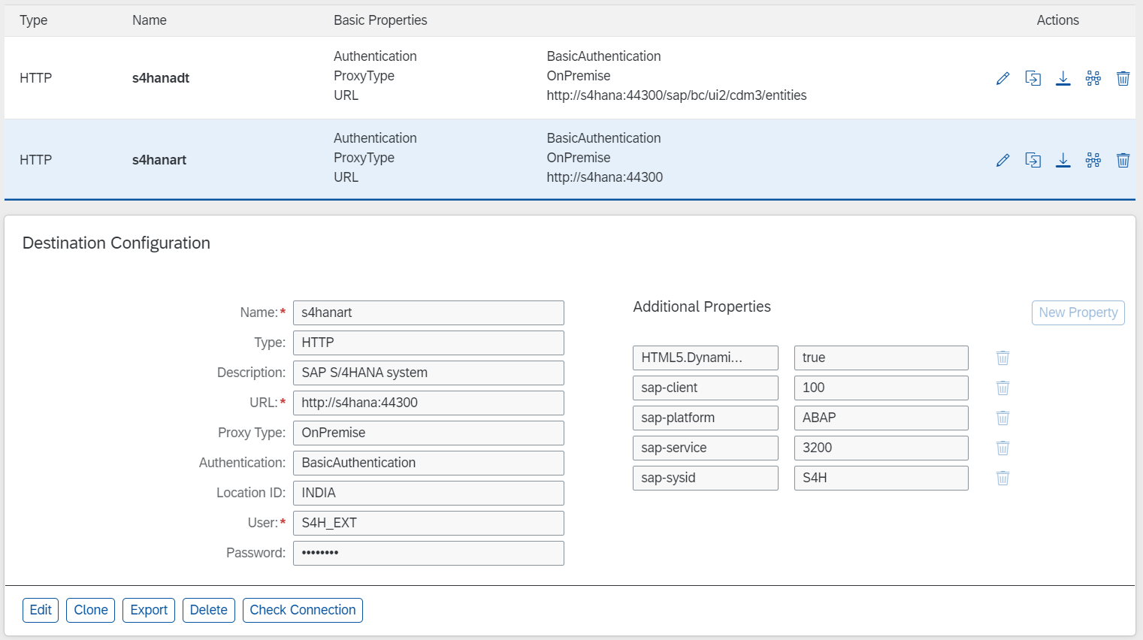This screenshot has width=1143, height=640.
Task: Remove the sap-client property via trash icon
Action: [x=1002, y=388]
